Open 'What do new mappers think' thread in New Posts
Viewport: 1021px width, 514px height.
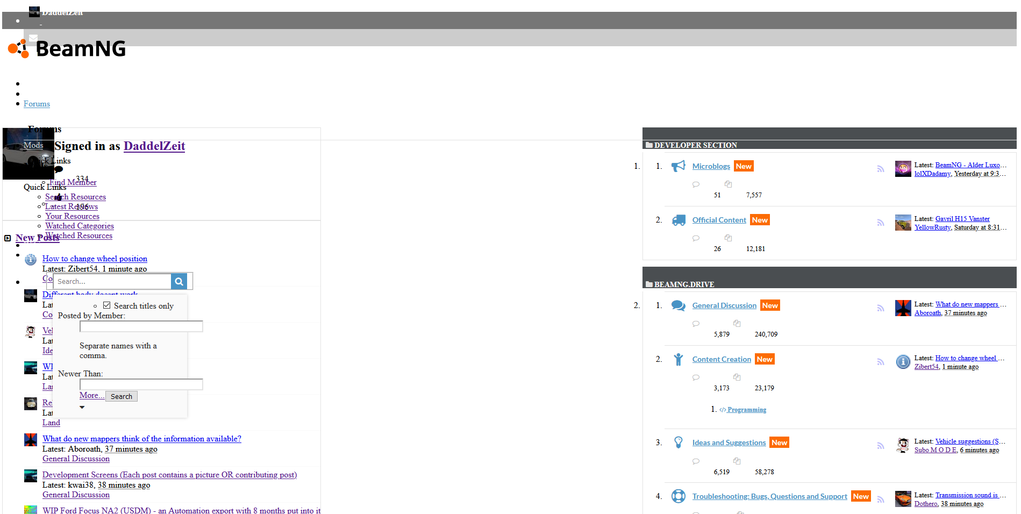pyautogui.click(x=142, y=439)
